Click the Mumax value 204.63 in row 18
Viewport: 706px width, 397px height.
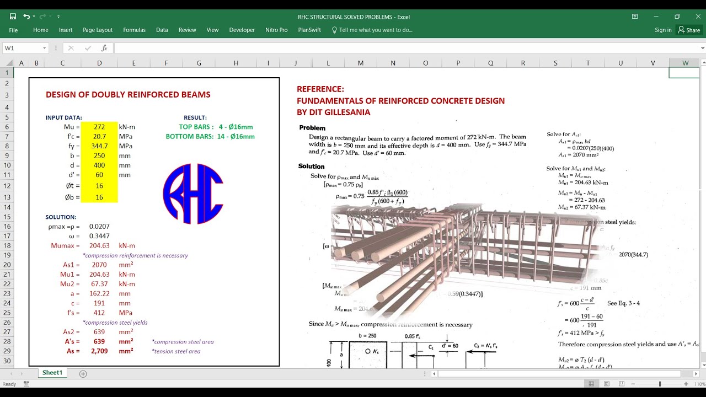click(x=99, y=245)
